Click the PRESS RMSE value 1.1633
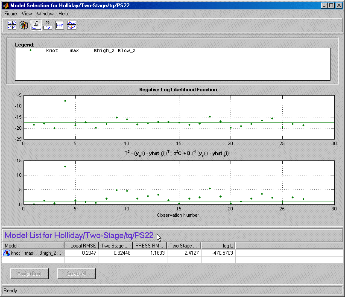 tap(158, 253)
